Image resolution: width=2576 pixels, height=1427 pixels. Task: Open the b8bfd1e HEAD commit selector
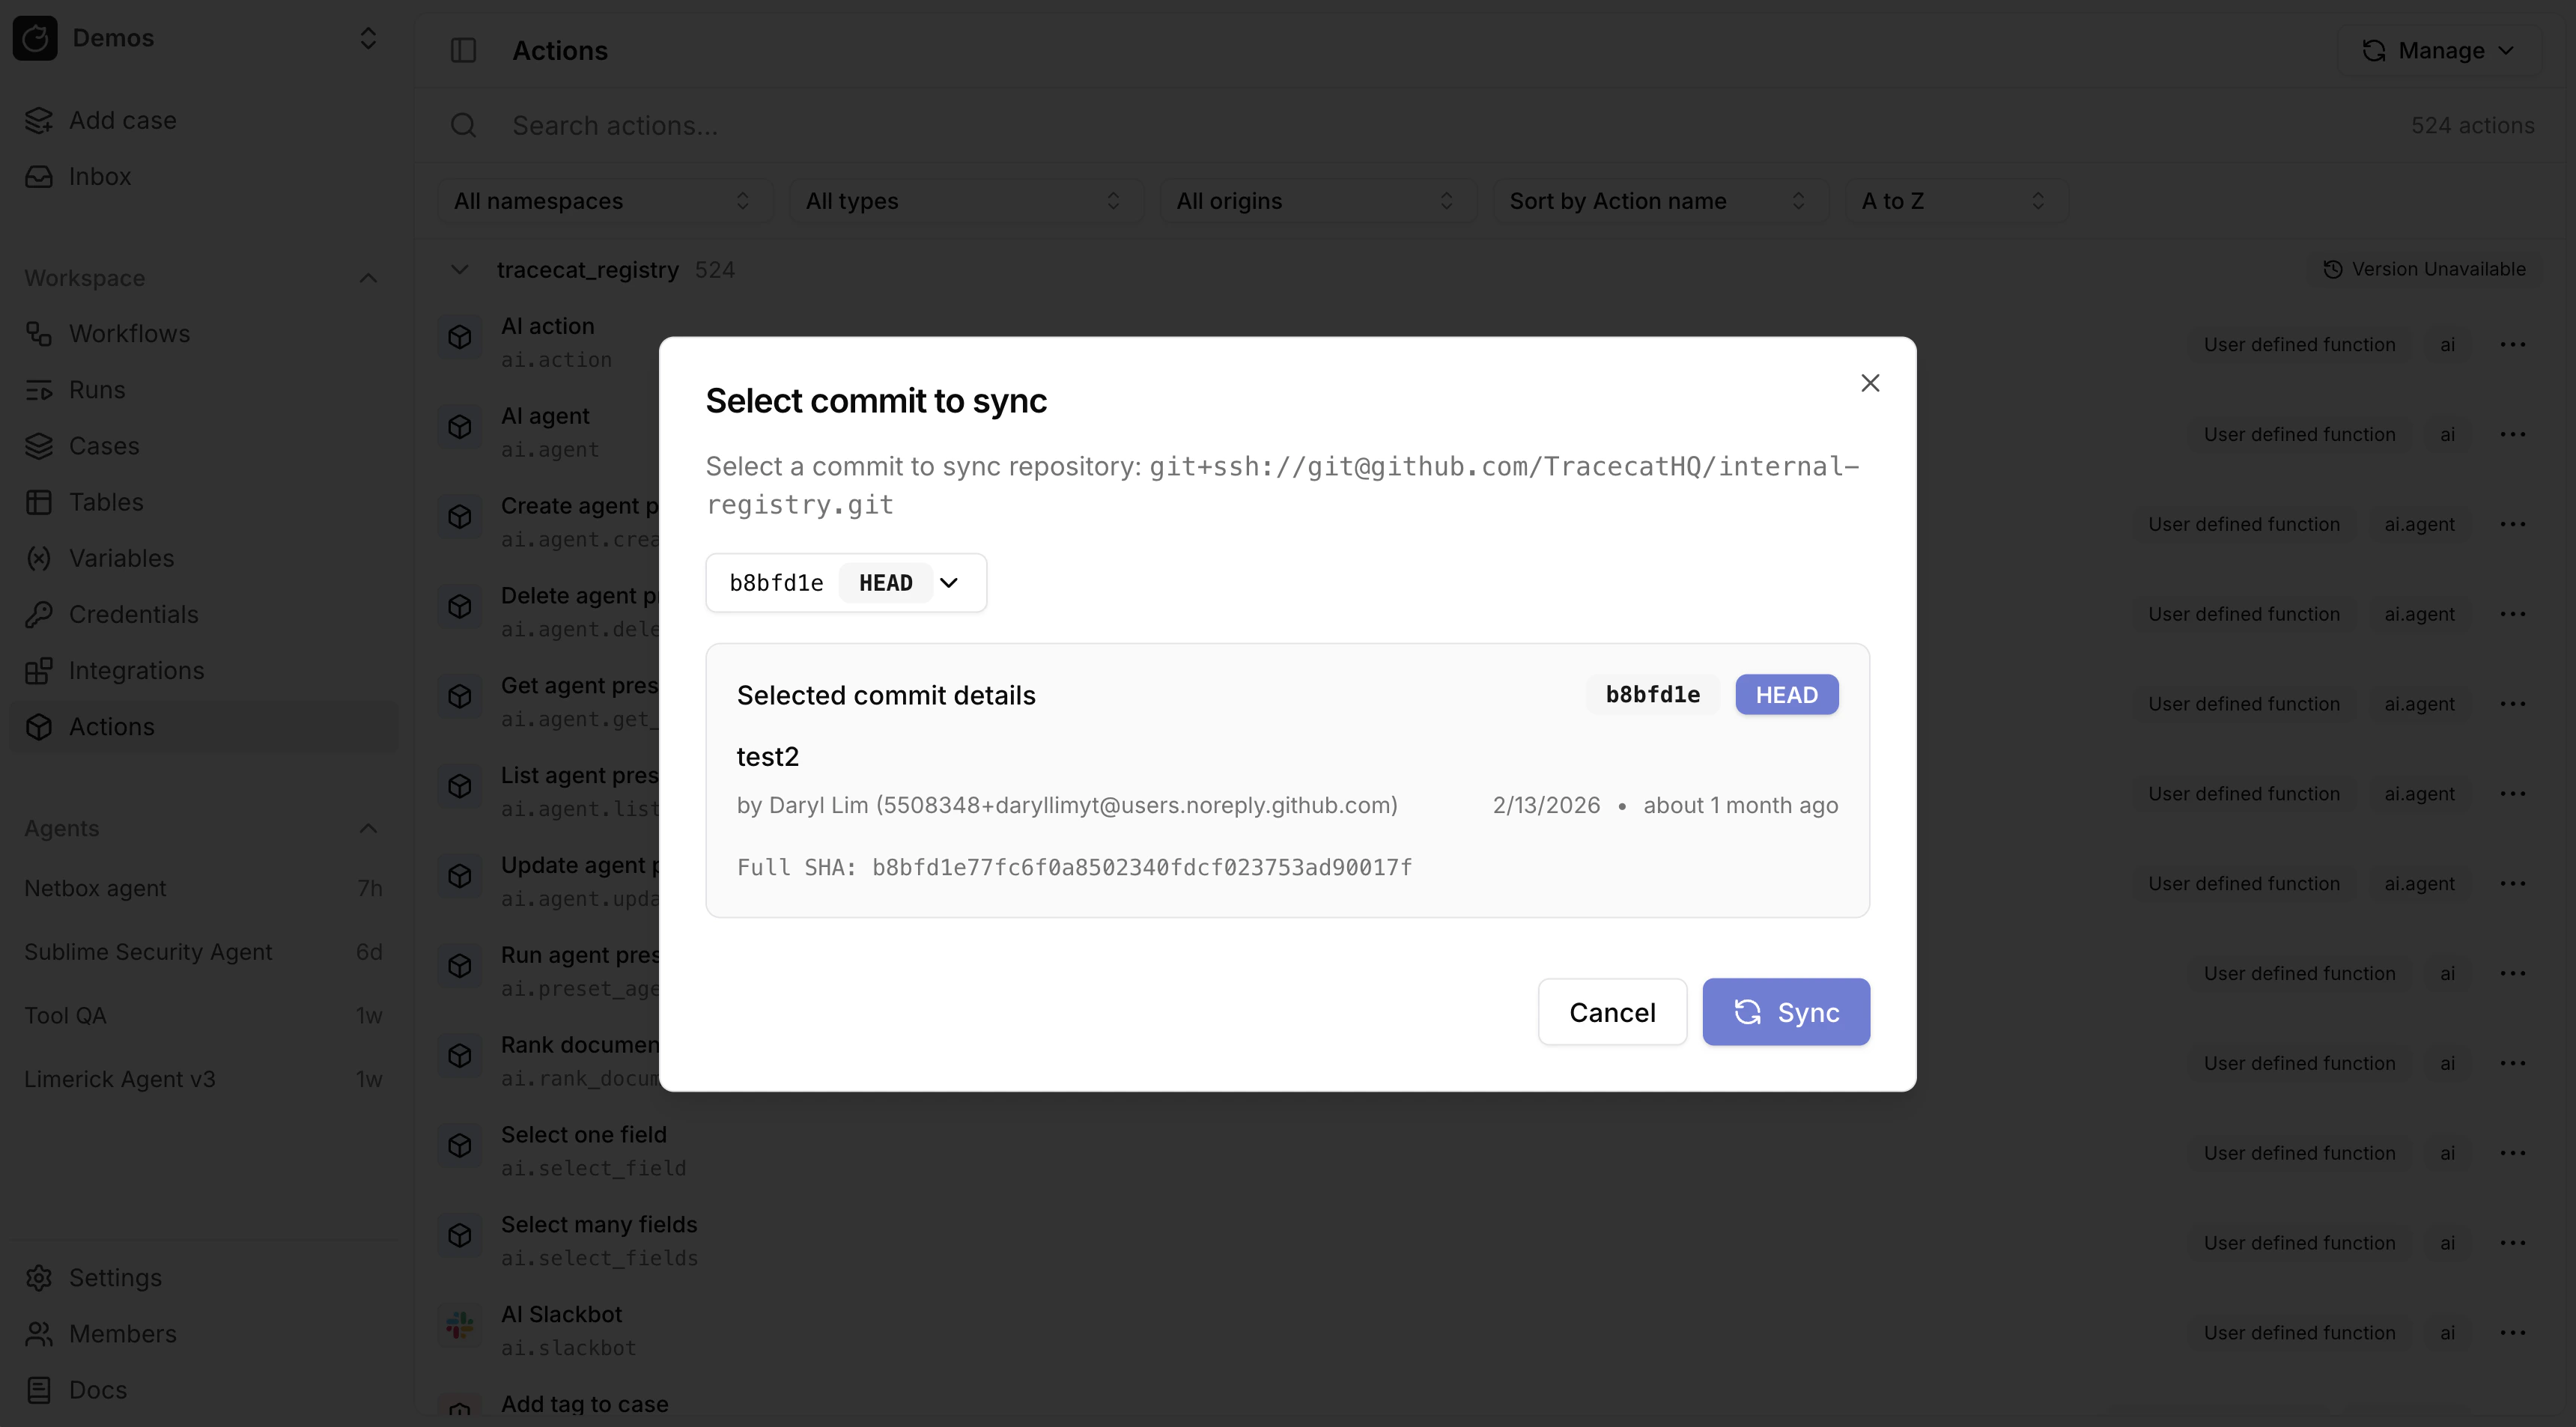[845, 582]
